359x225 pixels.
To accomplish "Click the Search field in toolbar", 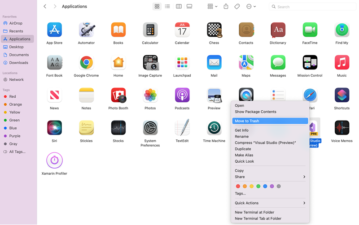I will (312, 7).
